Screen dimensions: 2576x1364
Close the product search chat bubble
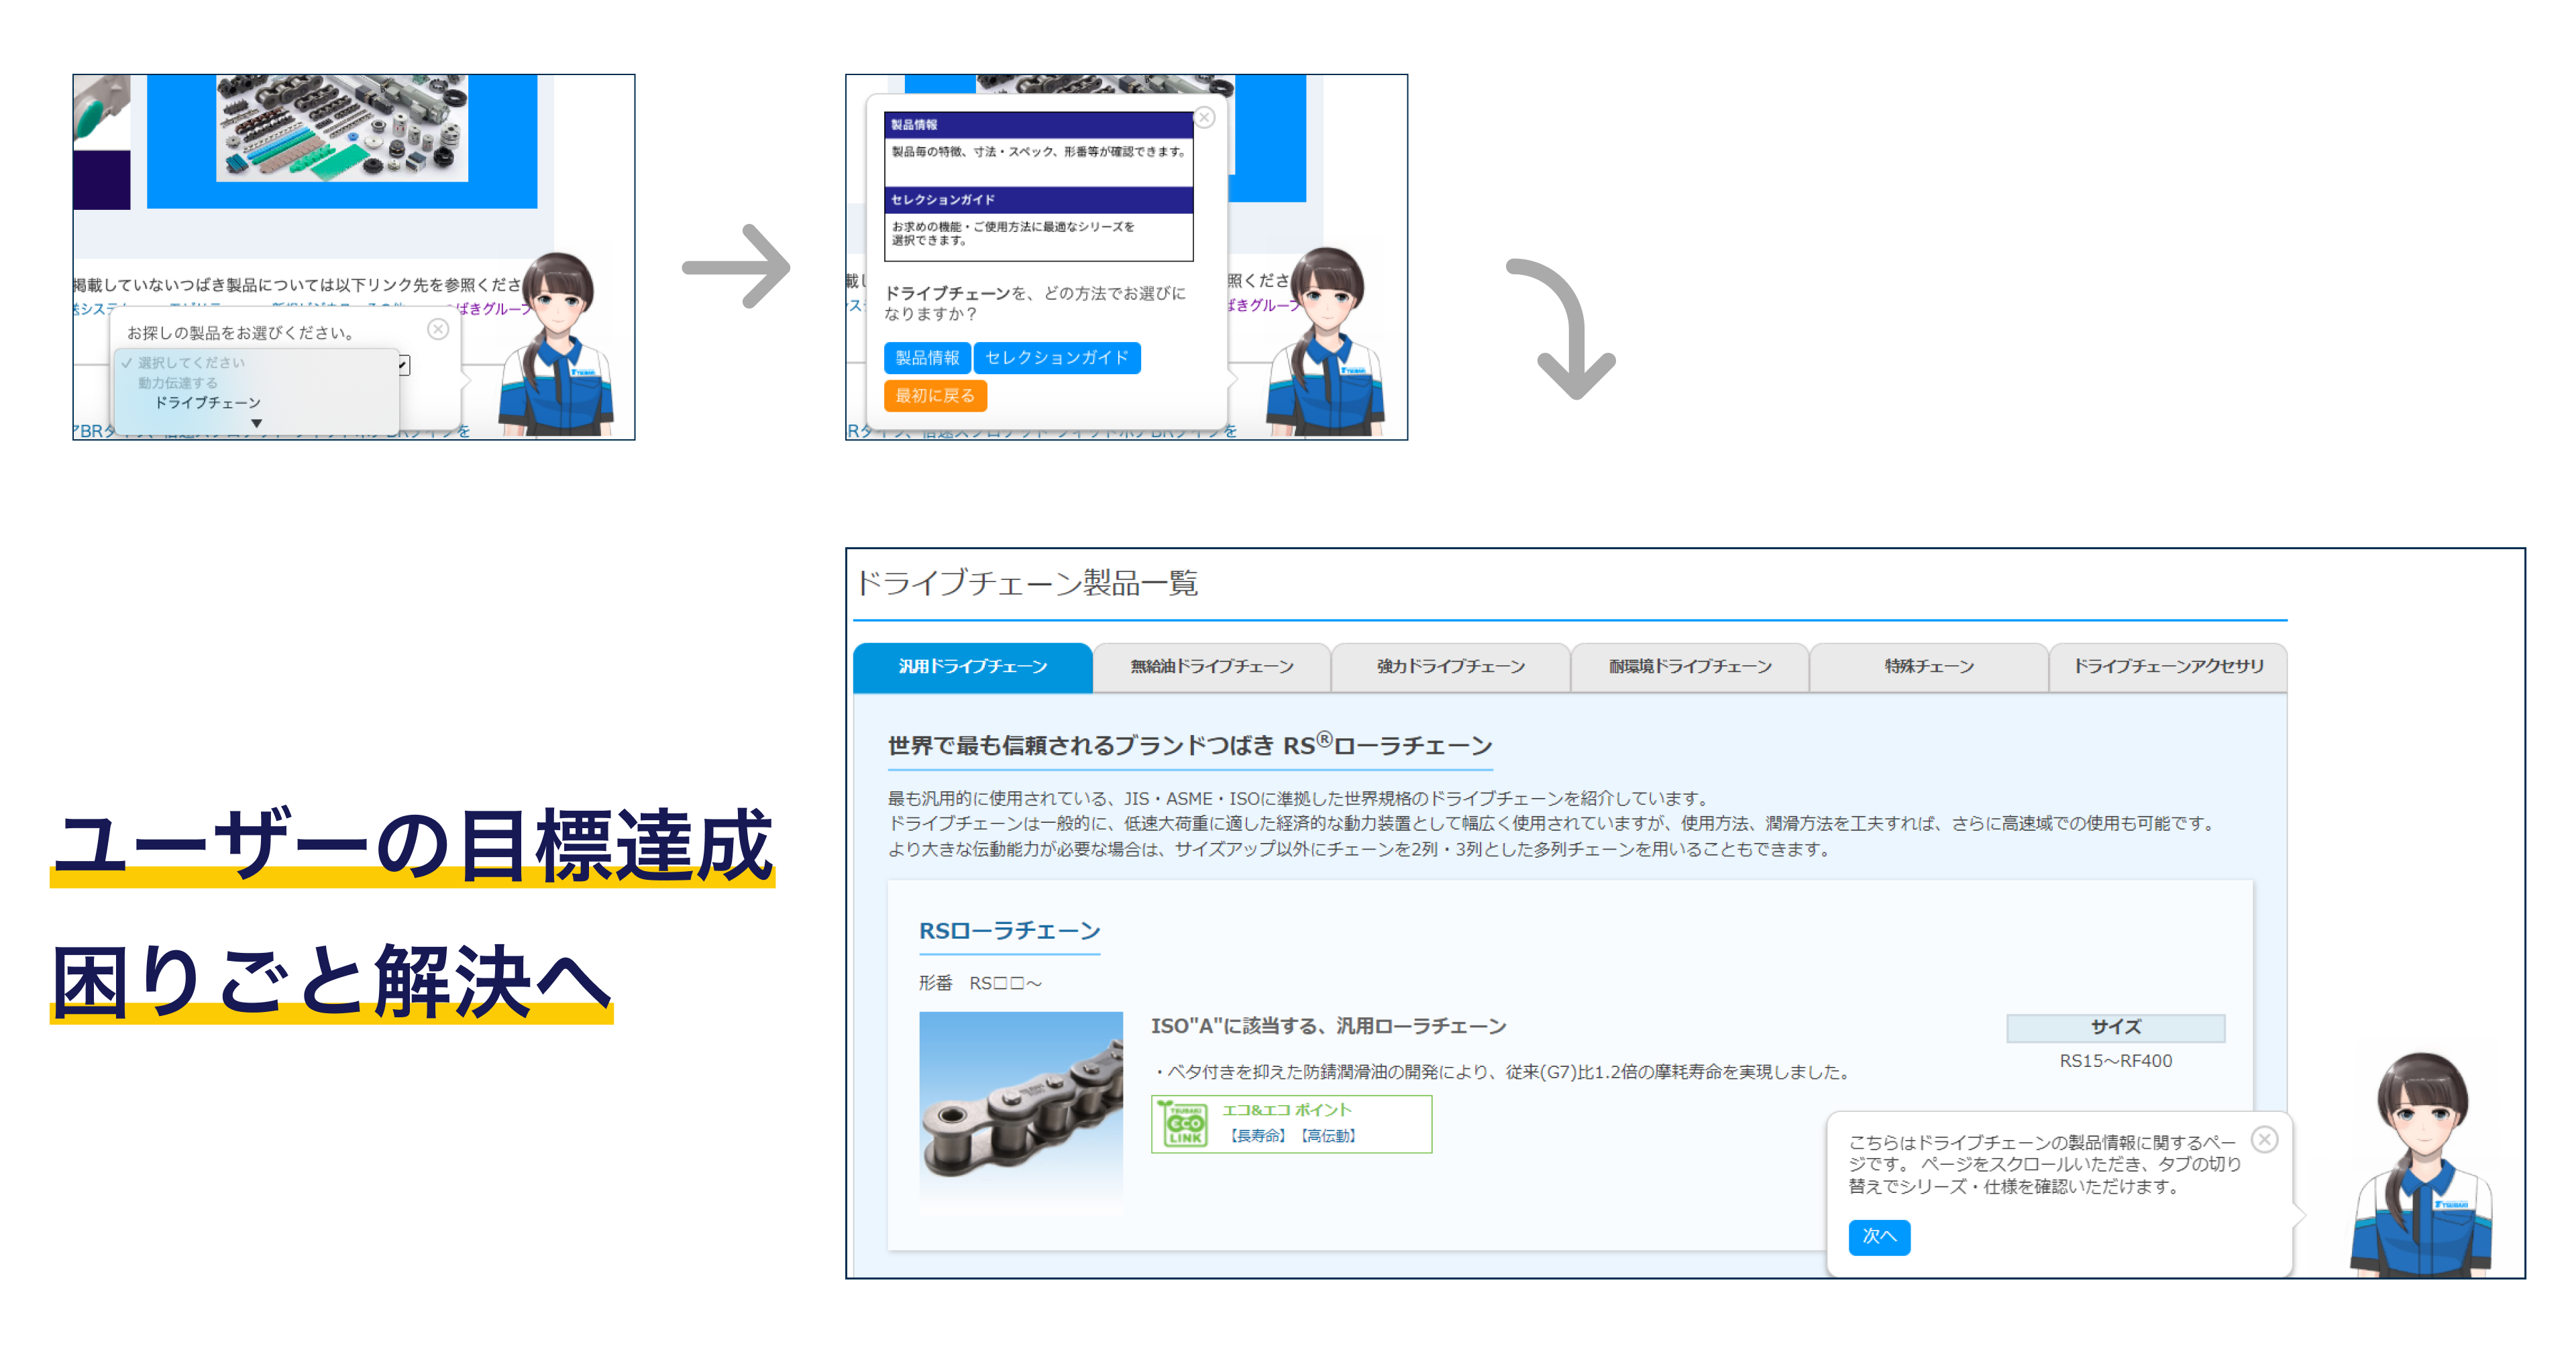(438, 329)
